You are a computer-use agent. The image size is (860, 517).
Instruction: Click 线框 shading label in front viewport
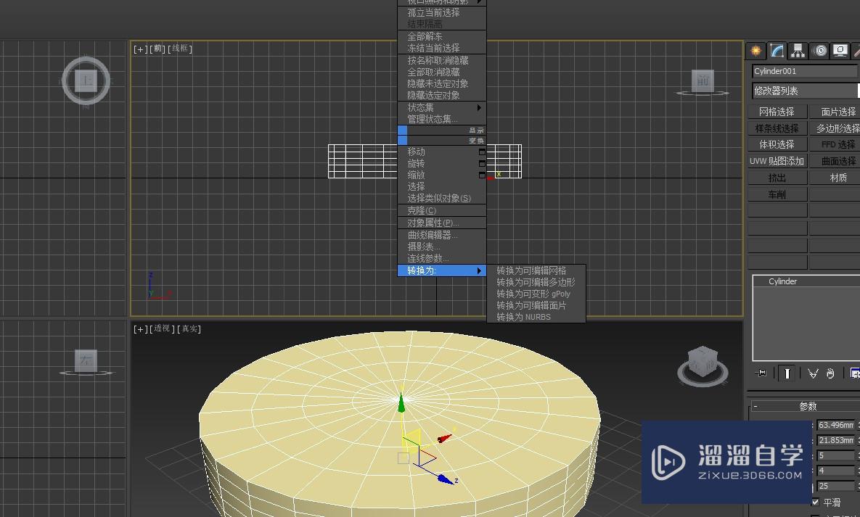pyautogui.click(x=180, y=49)
